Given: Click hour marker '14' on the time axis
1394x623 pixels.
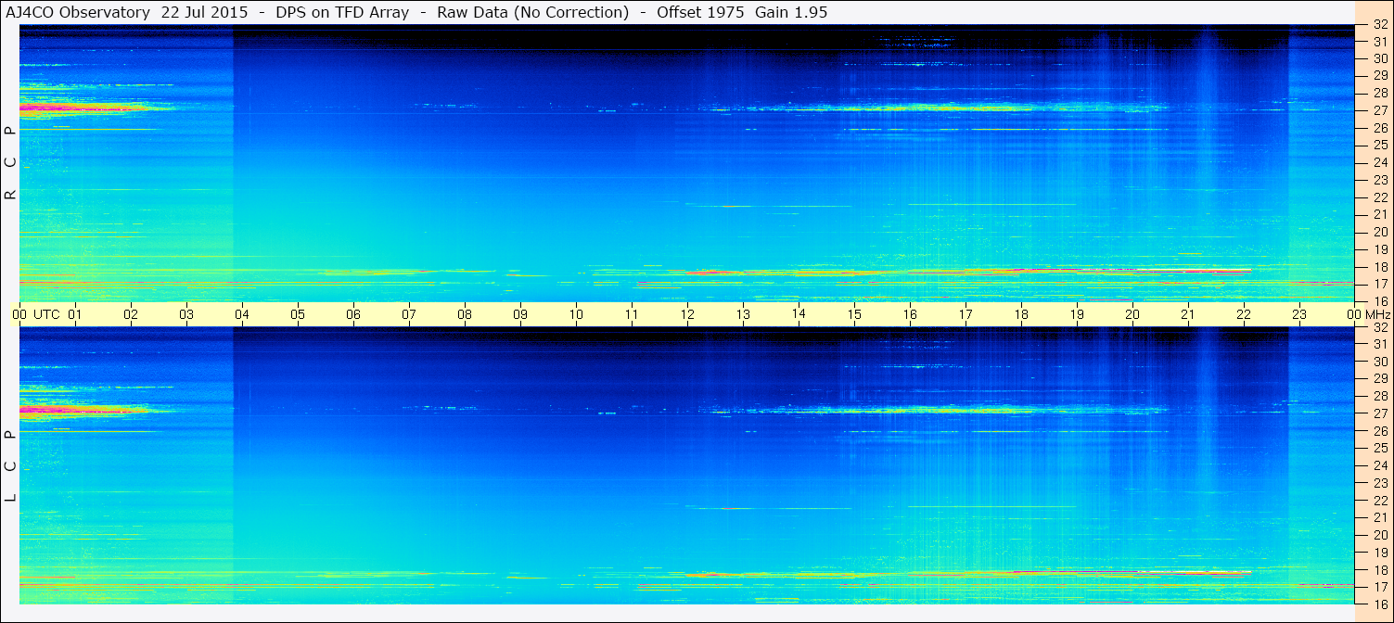Looking at the screenshot, I should [799, 313].
